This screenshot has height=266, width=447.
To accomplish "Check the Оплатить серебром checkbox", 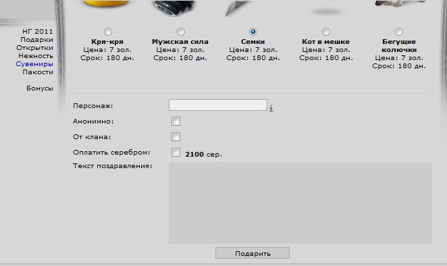I will (x=176, y=153).
